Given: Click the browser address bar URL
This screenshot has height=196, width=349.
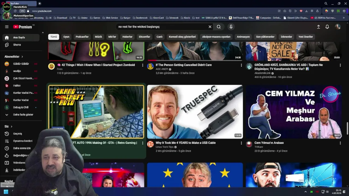Looking at the screenshot, I should 42,11.
